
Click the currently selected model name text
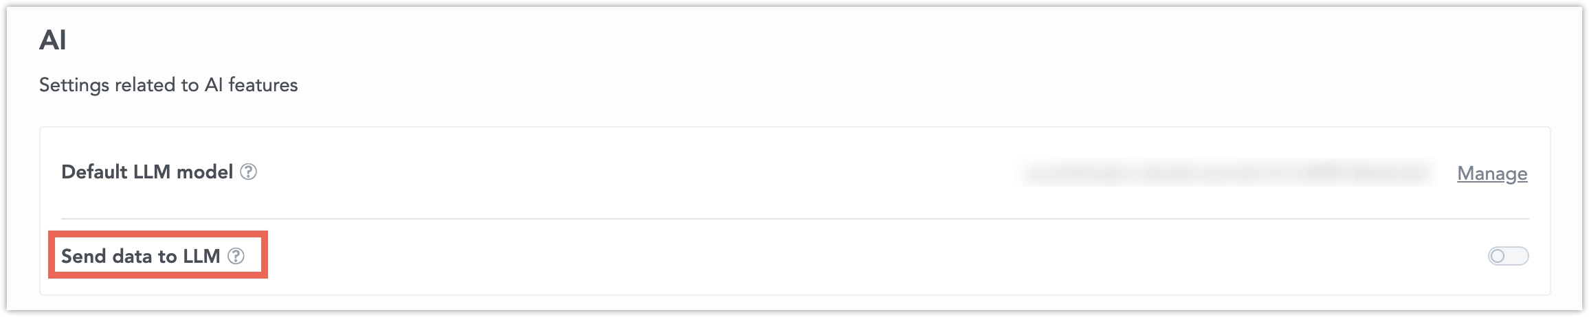coord(1226,173)
